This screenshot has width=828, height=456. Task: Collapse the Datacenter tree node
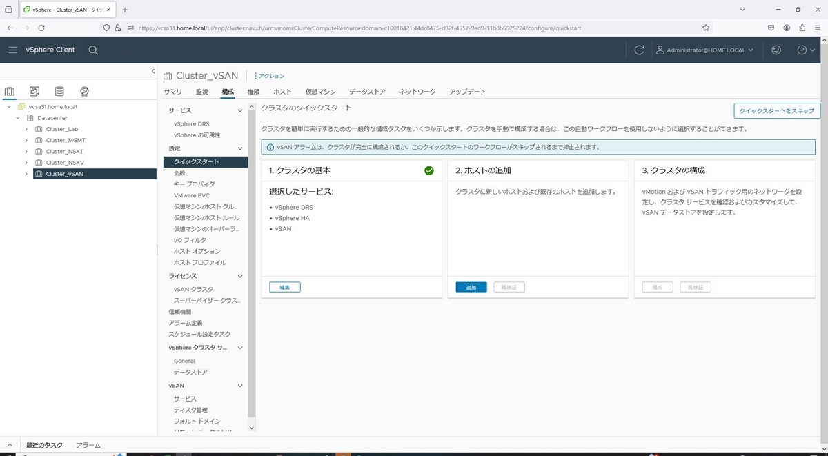tap(17, 118)
